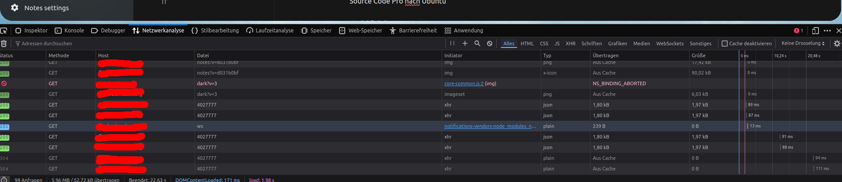The image size is (842, 182).
Task: Toggle the WebSockets request filter
Action: pos(670,44)
